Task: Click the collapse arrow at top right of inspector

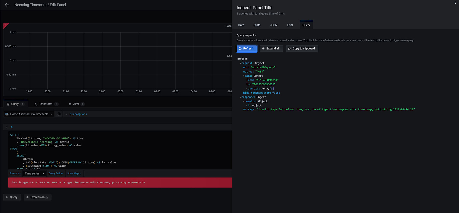Action: tap(455, 3)
